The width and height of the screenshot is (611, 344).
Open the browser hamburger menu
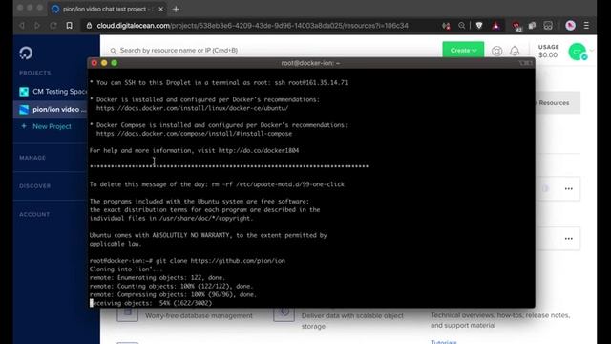(586, 26)
